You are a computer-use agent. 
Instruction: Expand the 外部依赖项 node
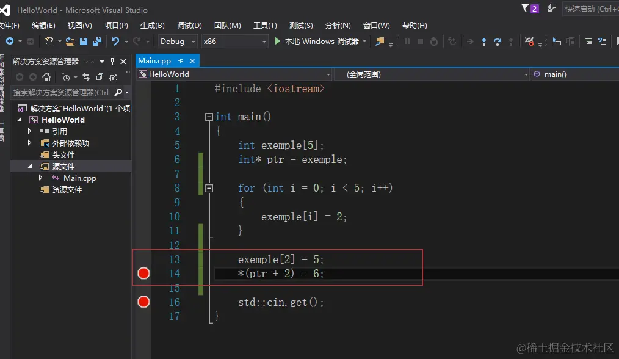coord(30,143)
